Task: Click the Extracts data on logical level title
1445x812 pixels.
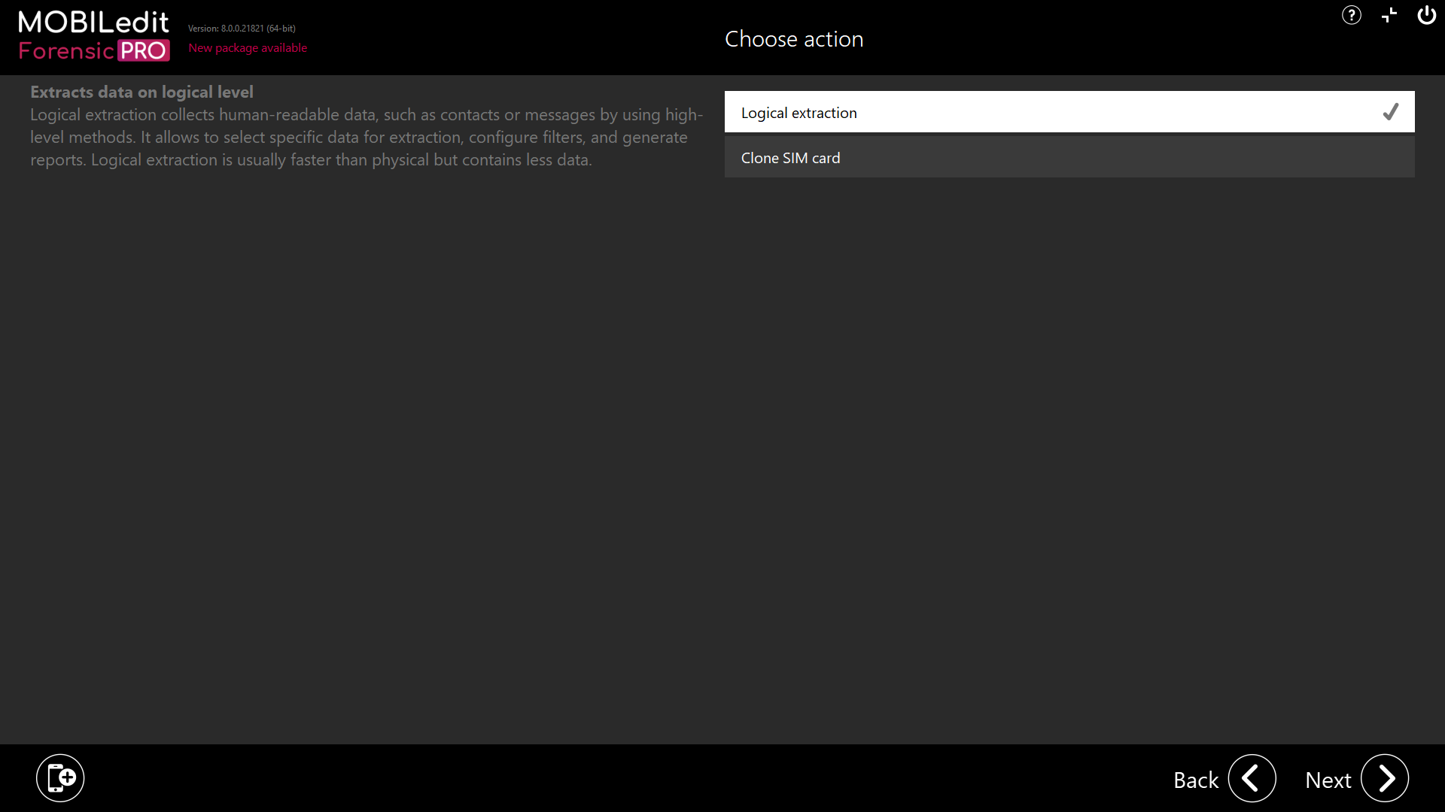Action: point(141,92)
